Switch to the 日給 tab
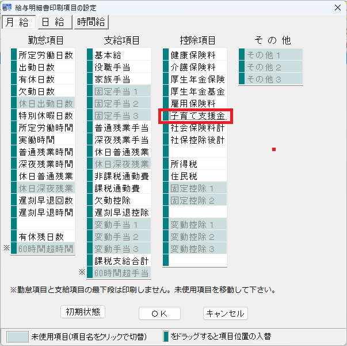The width and height of the screenshot is (347, 346). pos(54,22)
